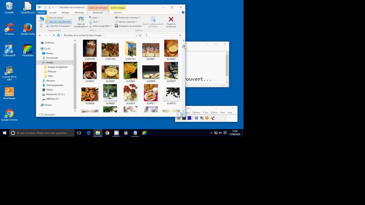Click the blue square icon in studio toolbar

(x=189, y=118)
